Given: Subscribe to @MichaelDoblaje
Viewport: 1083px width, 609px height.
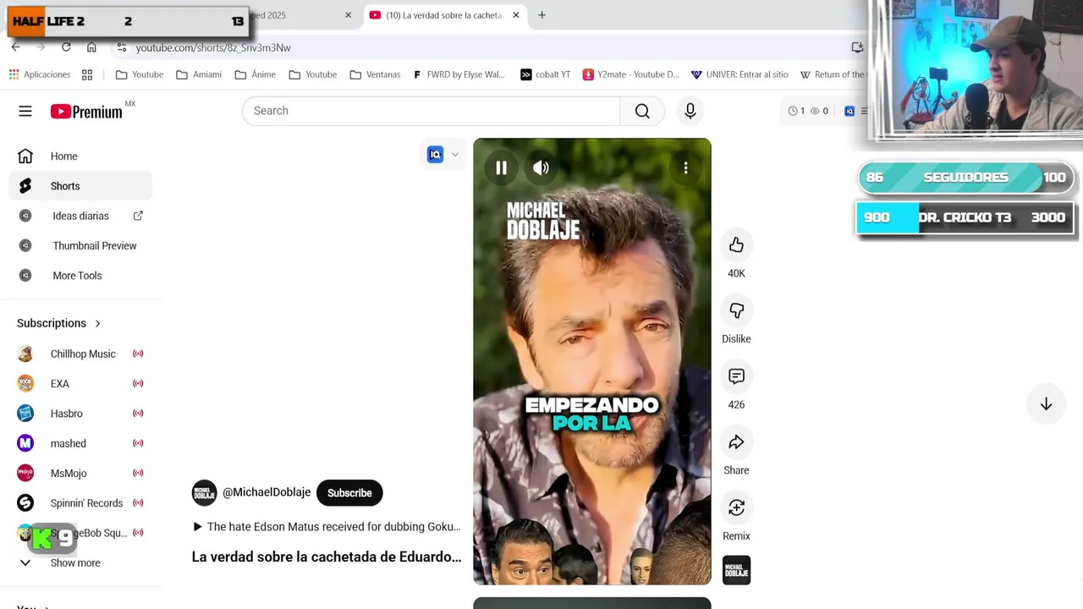Looking at the screenshot, I should tap(349, 493).
